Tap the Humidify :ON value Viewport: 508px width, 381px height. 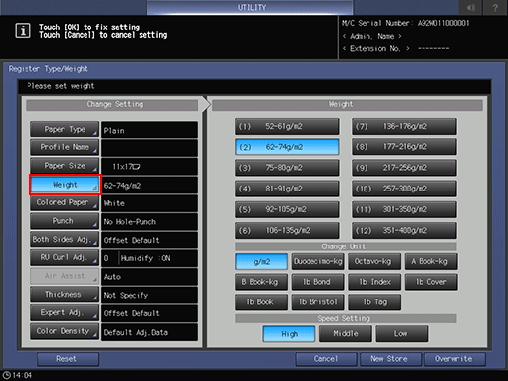145,258
